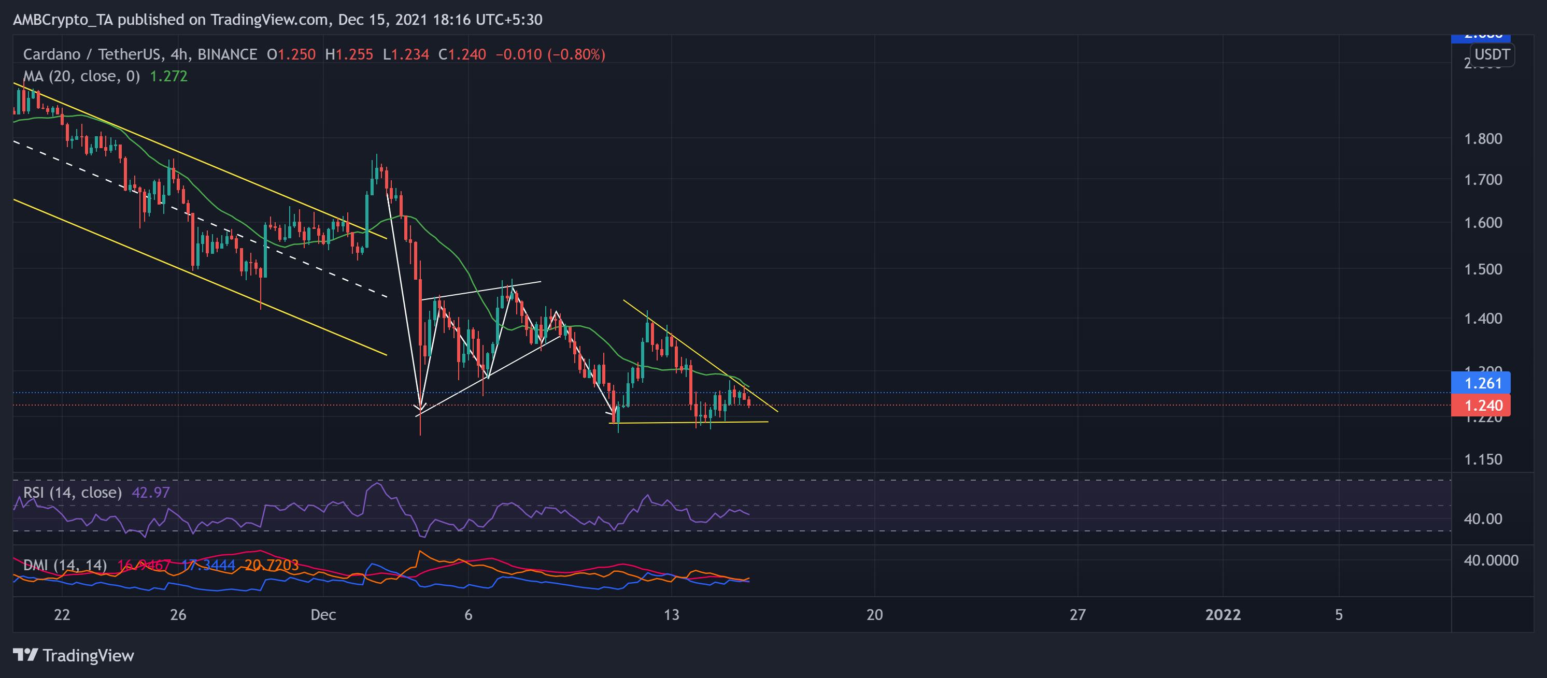Click the 1.800 price scale label
1547x678 pixels.
coord(1482,139)
